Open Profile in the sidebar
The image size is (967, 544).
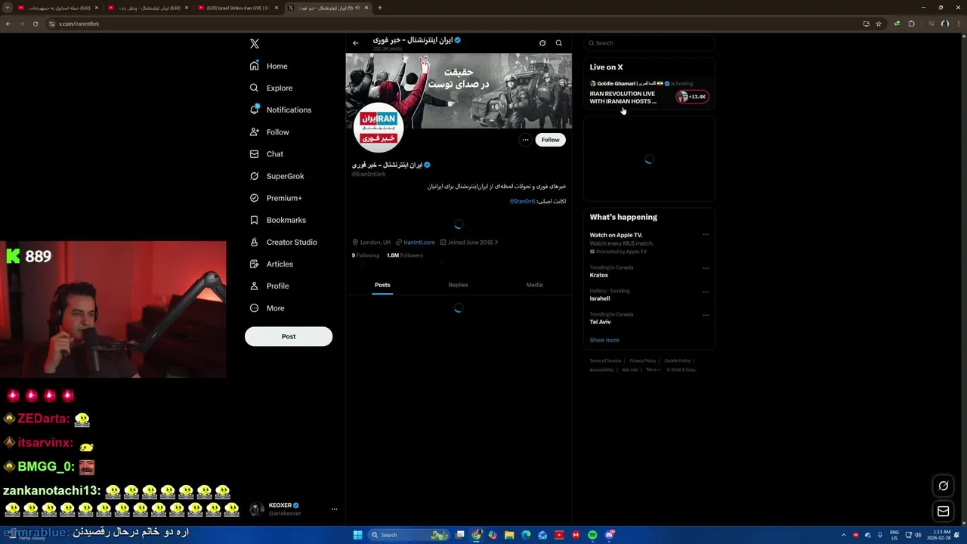[x=270, y=286]
